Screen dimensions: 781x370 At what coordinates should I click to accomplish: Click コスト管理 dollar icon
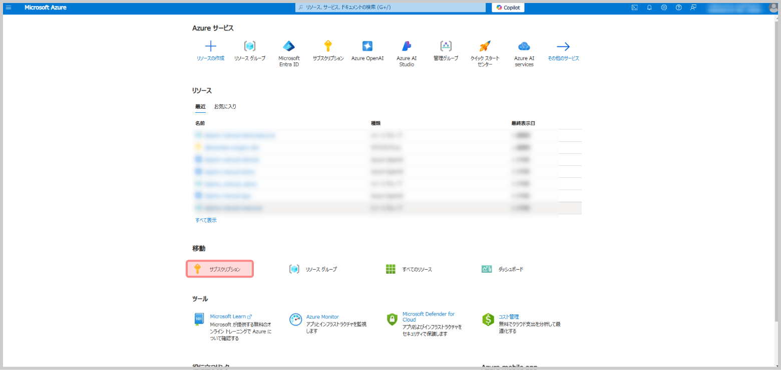click(488, 320)
